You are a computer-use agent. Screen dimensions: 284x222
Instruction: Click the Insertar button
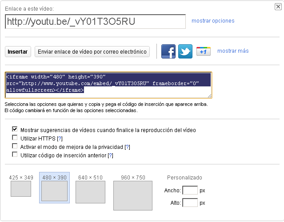18,52
